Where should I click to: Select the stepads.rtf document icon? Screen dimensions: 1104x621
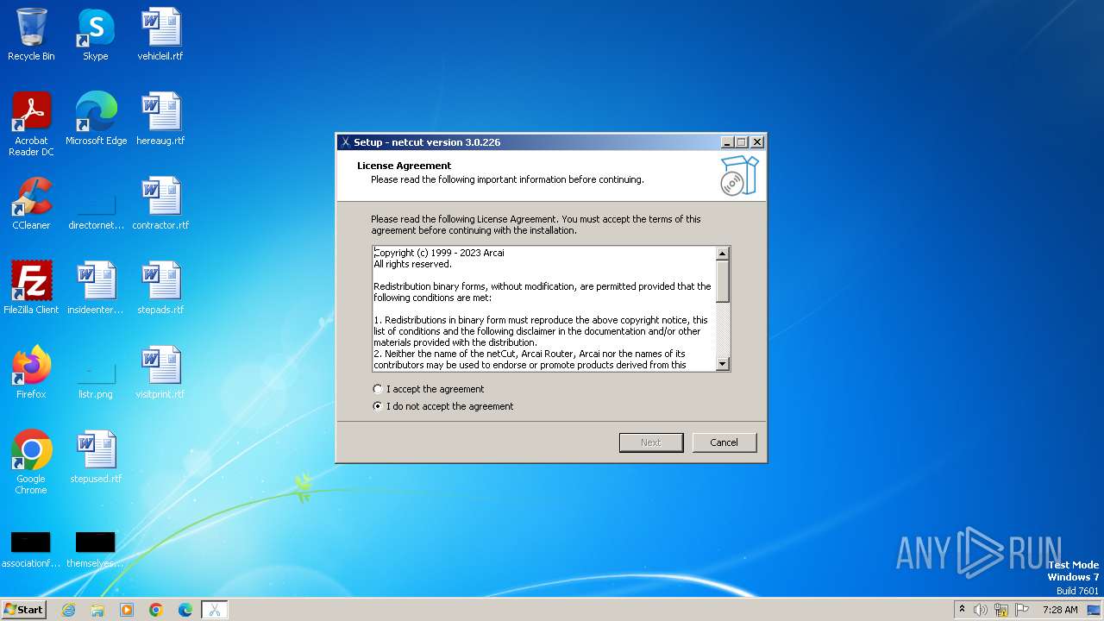coord(160,288)
